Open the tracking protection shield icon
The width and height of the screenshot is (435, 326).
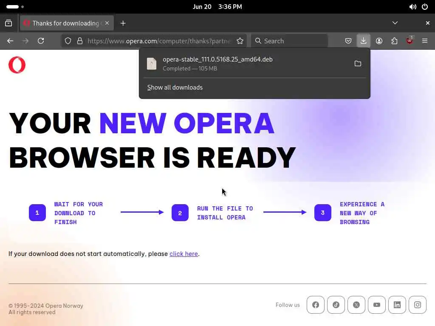coord(68,41)
